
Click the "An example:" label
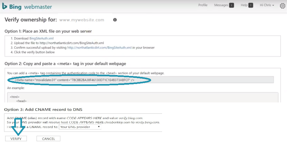(16, 88)
